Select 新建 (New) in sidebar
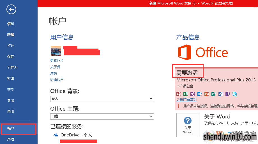This screenshot has height=144, width=258. pos(11,35)
